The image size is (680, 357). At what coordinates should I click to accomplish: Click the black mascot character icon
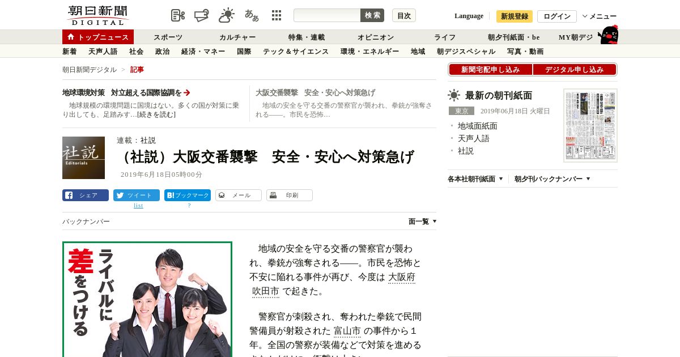click(x=608, y=35)
